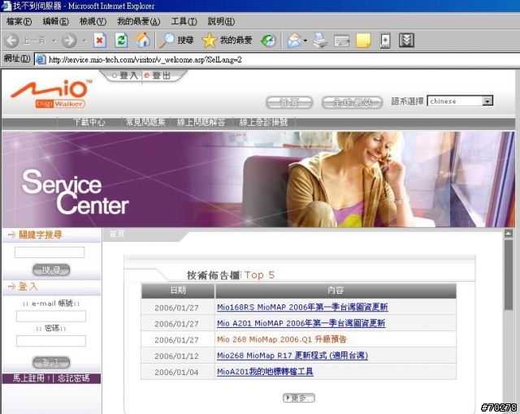Select the 登入 login tab at top
Screen dimensions: 520x414
tap(124, 75)
